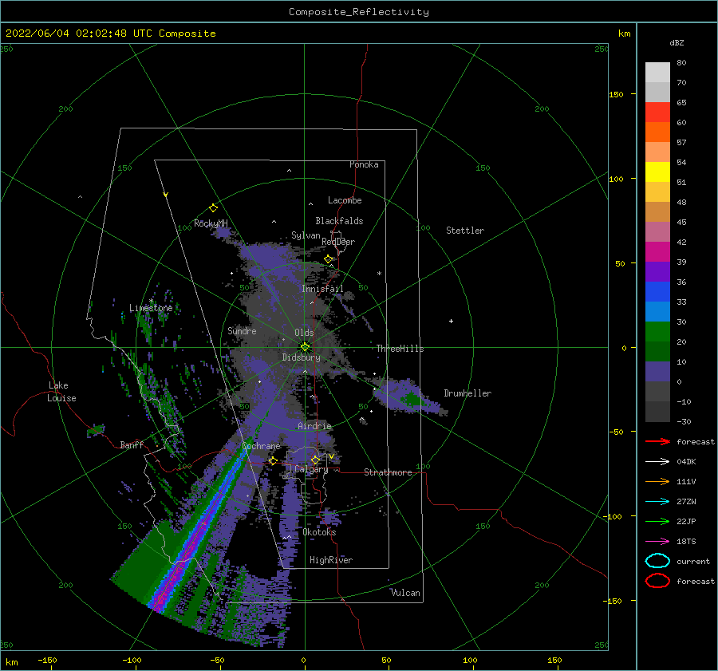Click the 65 dBZ red color swatch

tap(657, 112)
